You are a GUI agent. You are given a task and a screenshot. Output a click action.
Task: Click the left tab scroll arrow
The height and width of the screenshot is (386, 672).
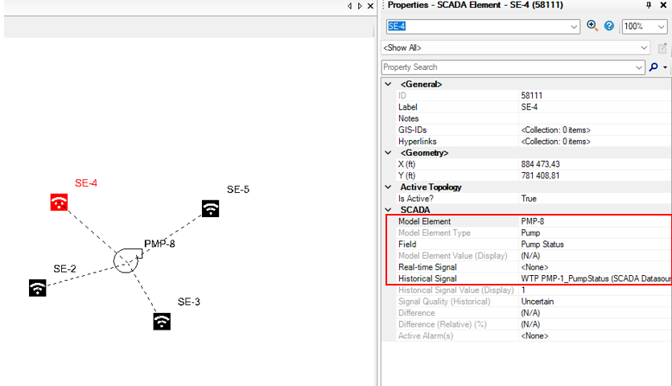tap(350, 6)
